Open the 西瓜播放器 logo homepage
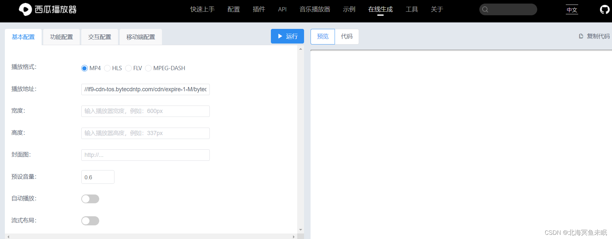Viewport: 612px width, 239px height. tap(48, 9)
